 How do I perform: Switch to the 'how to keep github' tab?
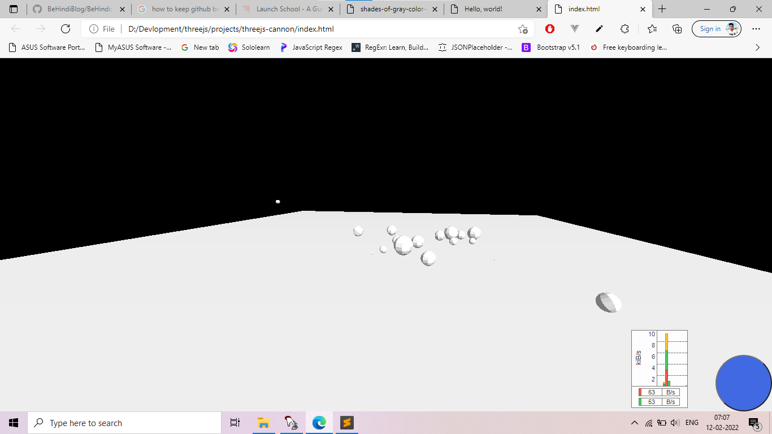[184, 9]
